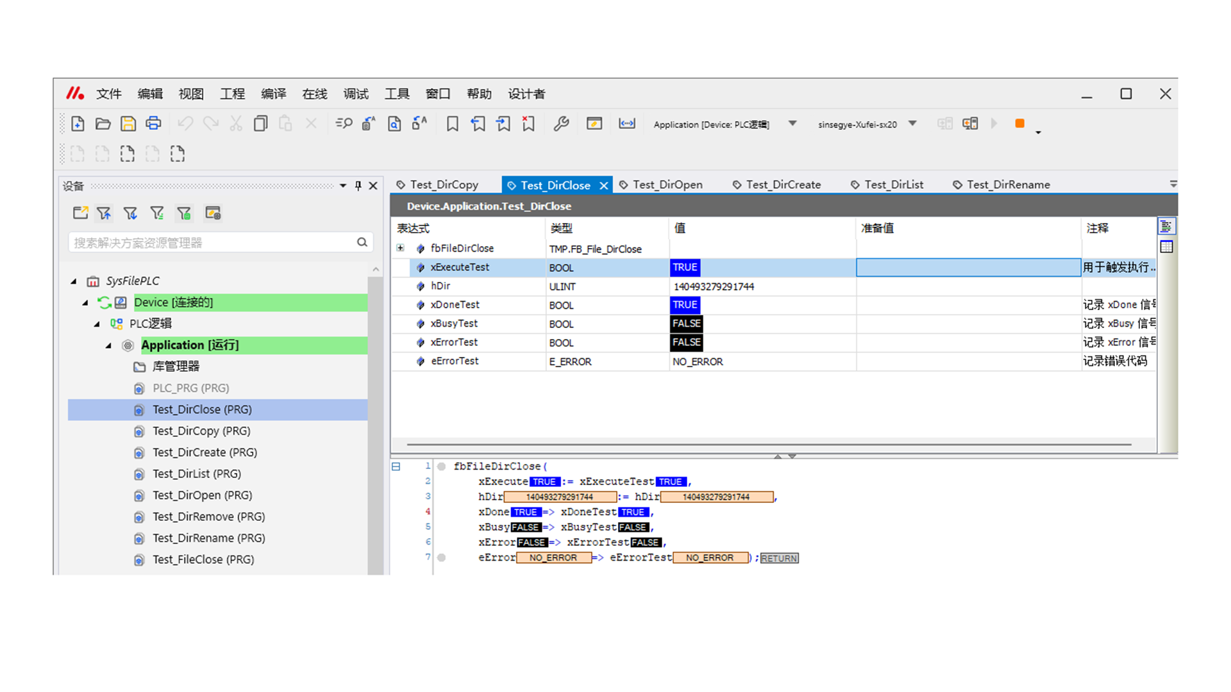Close the Test_DirClose tab

[603, 186]
